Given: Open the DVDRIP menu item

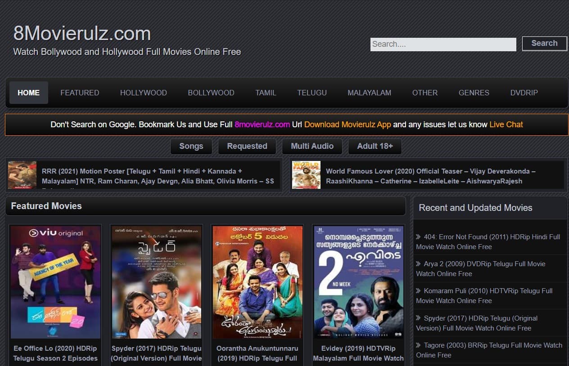Looking at the screenshot, I should point(524,93).
